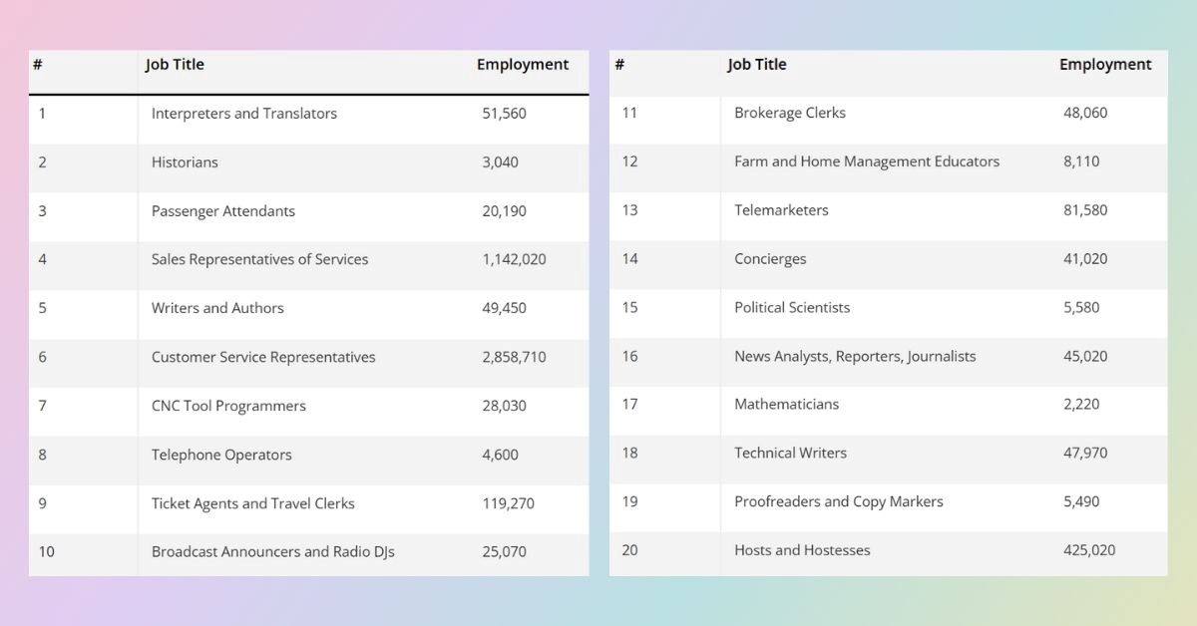The image size is (1197, 626).
Task: Click the right table's Employment column header
Action: pyautogui.click(x=1105, y=65)
